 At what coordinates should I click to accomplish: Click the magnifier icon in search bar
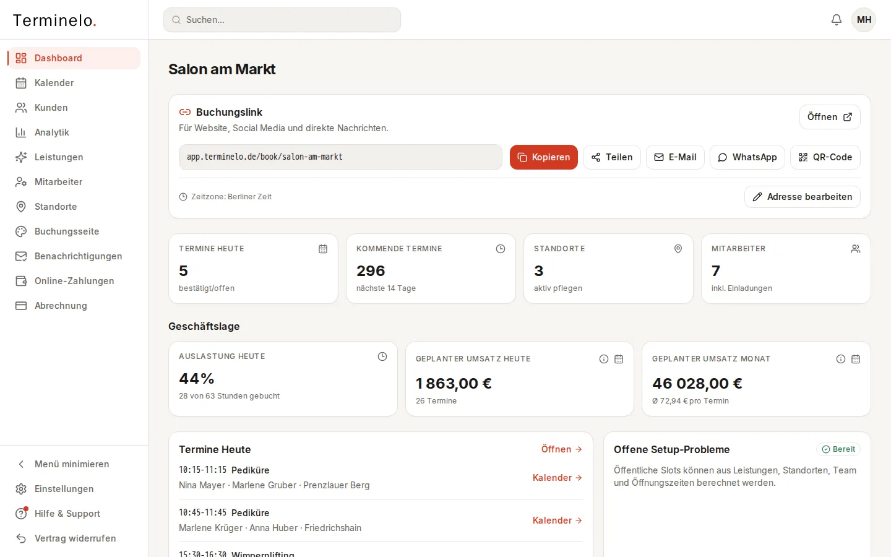(x=176, y=20)
